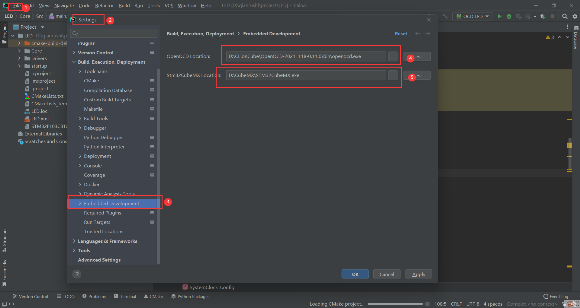The image size is (580, 308).
Task: Click the Build hammer icon in toolbar
Action: pyautogui.click(x=445, y=16)
